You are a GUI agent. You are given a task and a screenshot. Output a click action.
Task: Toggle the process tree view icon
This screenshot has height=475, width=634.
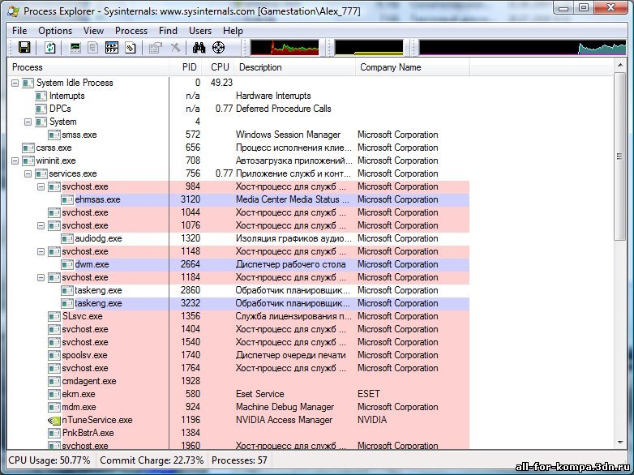[x=93, y=48]
